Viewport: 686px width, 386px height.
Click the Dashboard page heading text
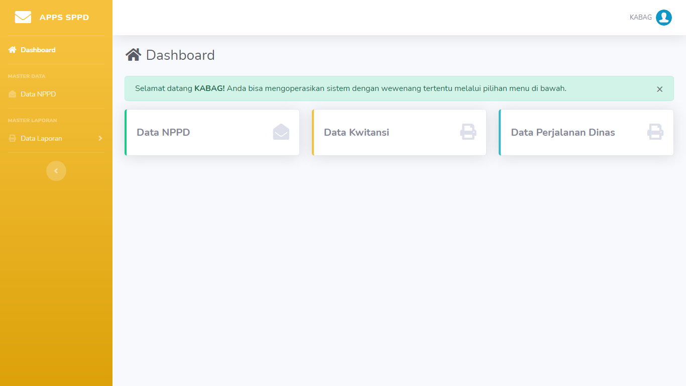coord(180,55)
